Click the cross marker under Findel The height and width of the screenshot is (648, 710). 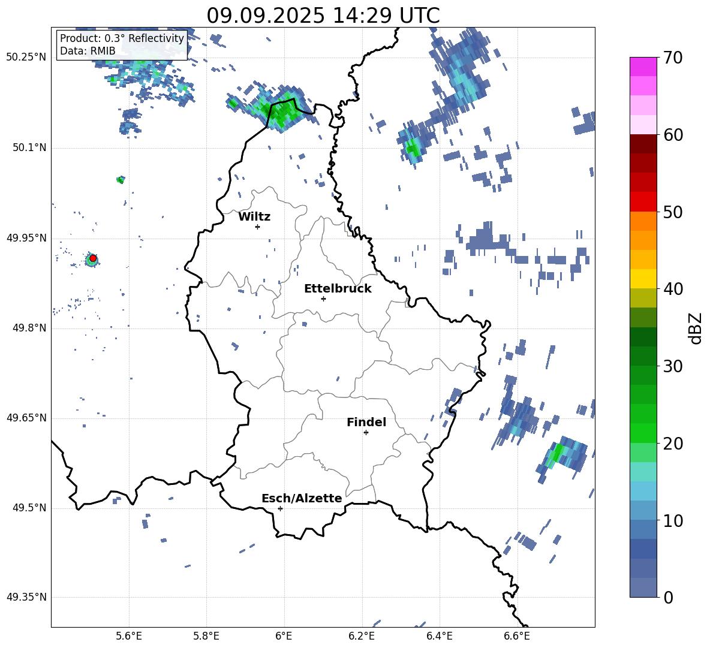click(x=366, y=433)
